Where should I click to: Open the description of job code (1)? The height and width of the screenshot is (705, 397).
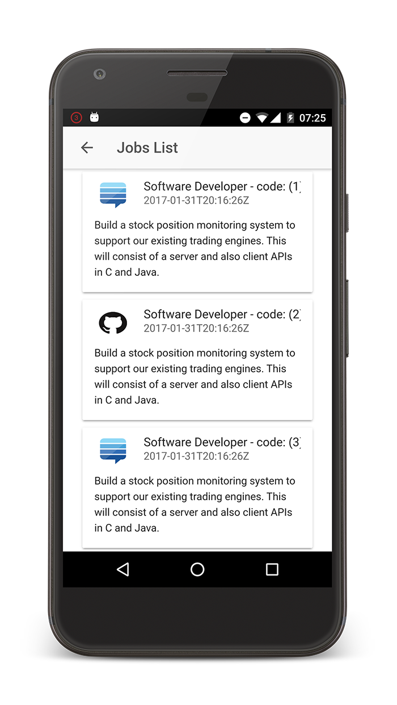pyautogui.click(x=195, y=249)
